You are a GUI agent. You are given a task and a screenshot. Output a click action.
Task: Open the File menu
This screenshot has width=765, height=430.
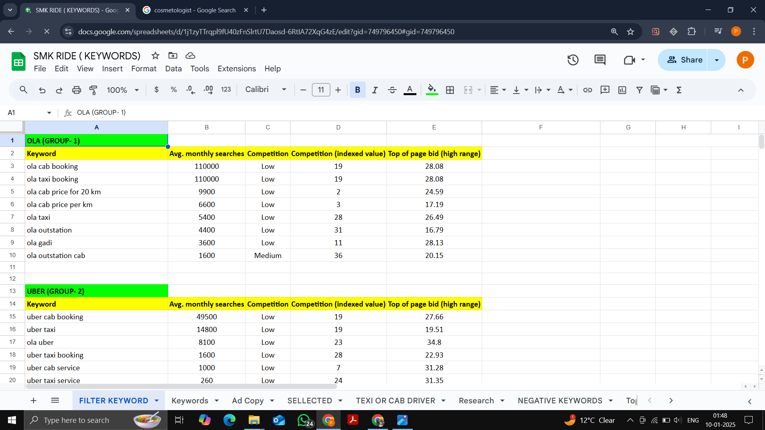tap(40, 68)
